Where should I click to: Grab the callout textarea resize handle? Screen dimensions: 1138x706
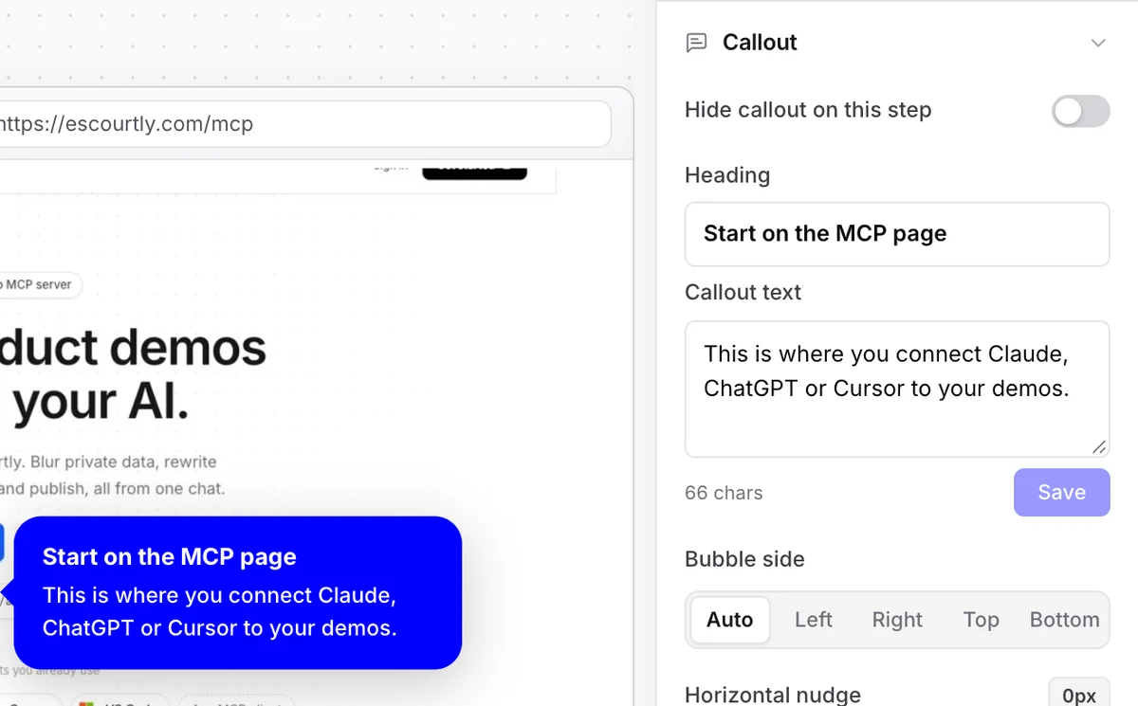pyautogui.click(x=1099, y=447)
